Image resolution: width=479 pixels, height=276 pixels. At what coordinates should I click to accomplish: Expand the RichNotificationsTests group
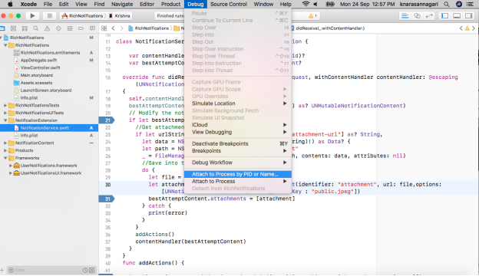(x=5, y=105)
